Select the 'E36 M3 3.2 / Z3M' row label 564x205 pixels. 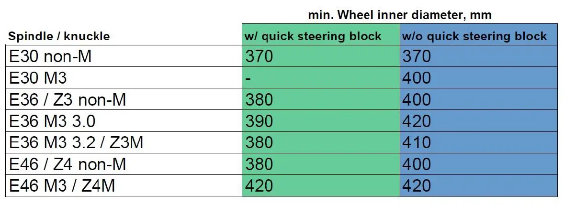pos(76,142)
